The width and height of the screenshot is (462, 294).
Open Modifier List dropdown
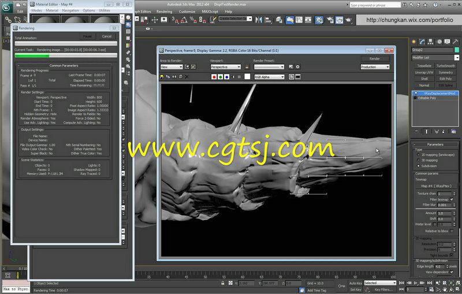click(435, 57)
